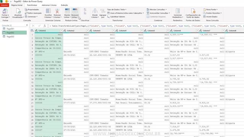
Task: Click Escolher Colunas icon
Action: pyautogui.click(x=48, y=11)
